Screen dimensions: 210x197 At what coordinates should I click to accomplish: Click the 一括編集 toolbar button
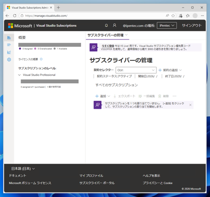pos(146,96)
